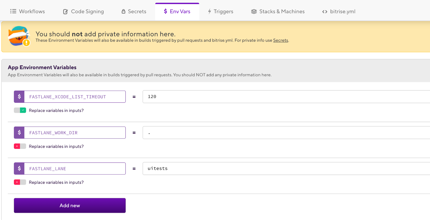Image resolution: width=430 pixels, height=220 pixels.
Task: Follow the Secrets link in the warning
Action: click(281, 40)
